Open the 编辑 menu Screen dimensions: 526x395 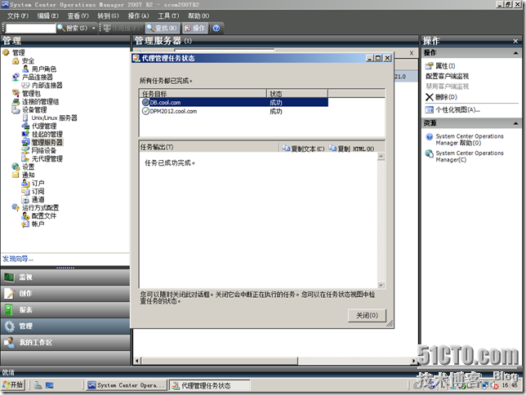pyautogui.click(x=47, y=16)
